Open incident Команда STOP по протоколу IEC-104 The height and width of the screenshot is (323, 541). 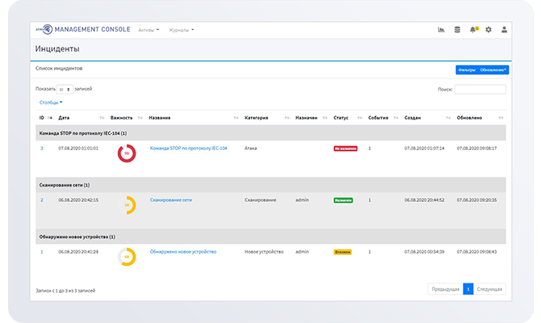[188, 149]
